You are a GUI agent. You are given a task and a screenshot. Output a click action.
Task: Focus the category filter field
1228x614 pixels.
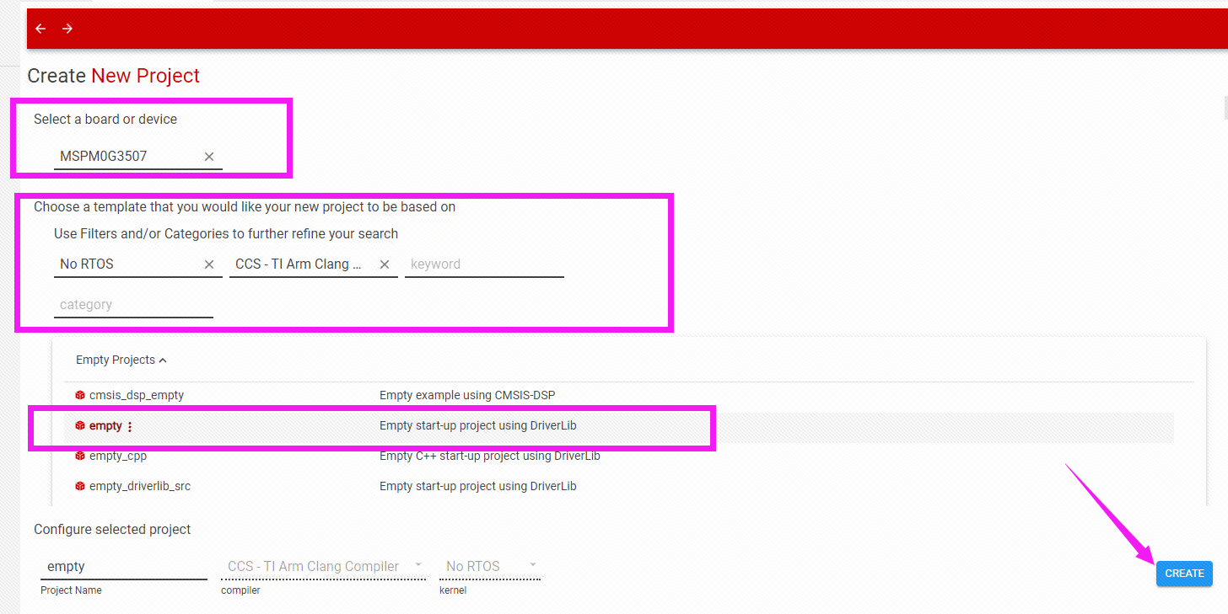pos(133,305)
